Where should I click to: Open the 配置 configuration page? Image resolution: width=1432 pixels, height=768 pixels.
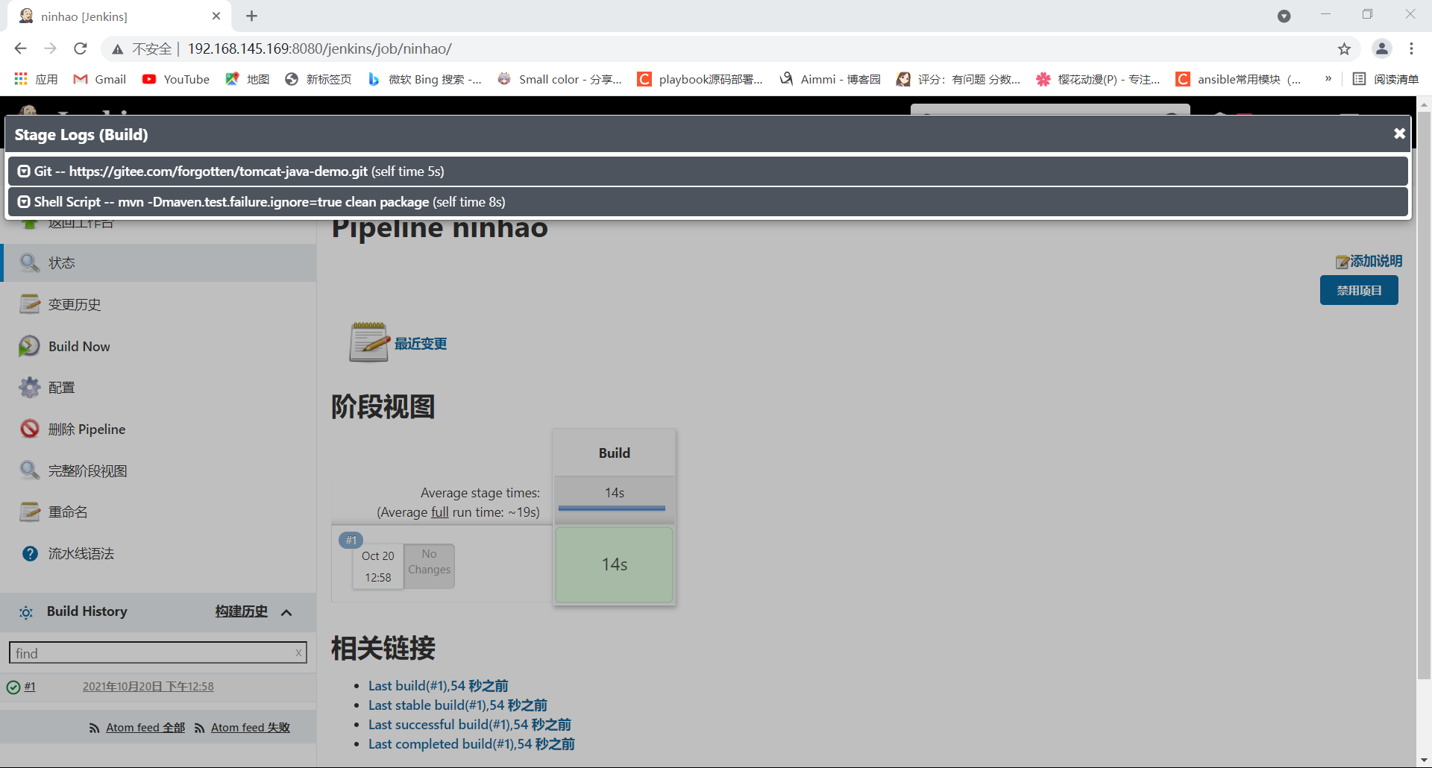coord(61,388)
